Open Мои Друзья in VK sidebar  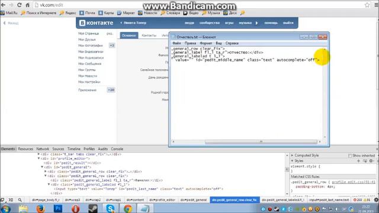pos(87,40)
